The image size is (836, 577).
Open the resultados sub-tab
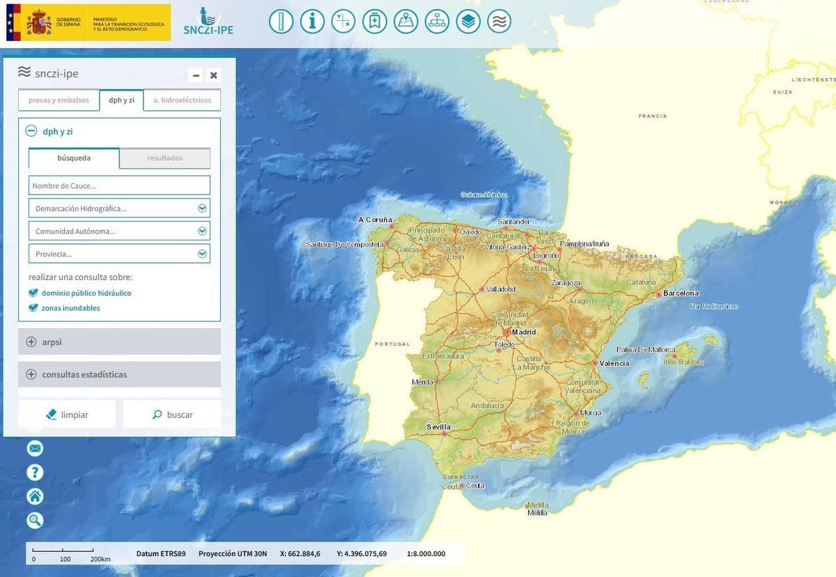(165, 158)
